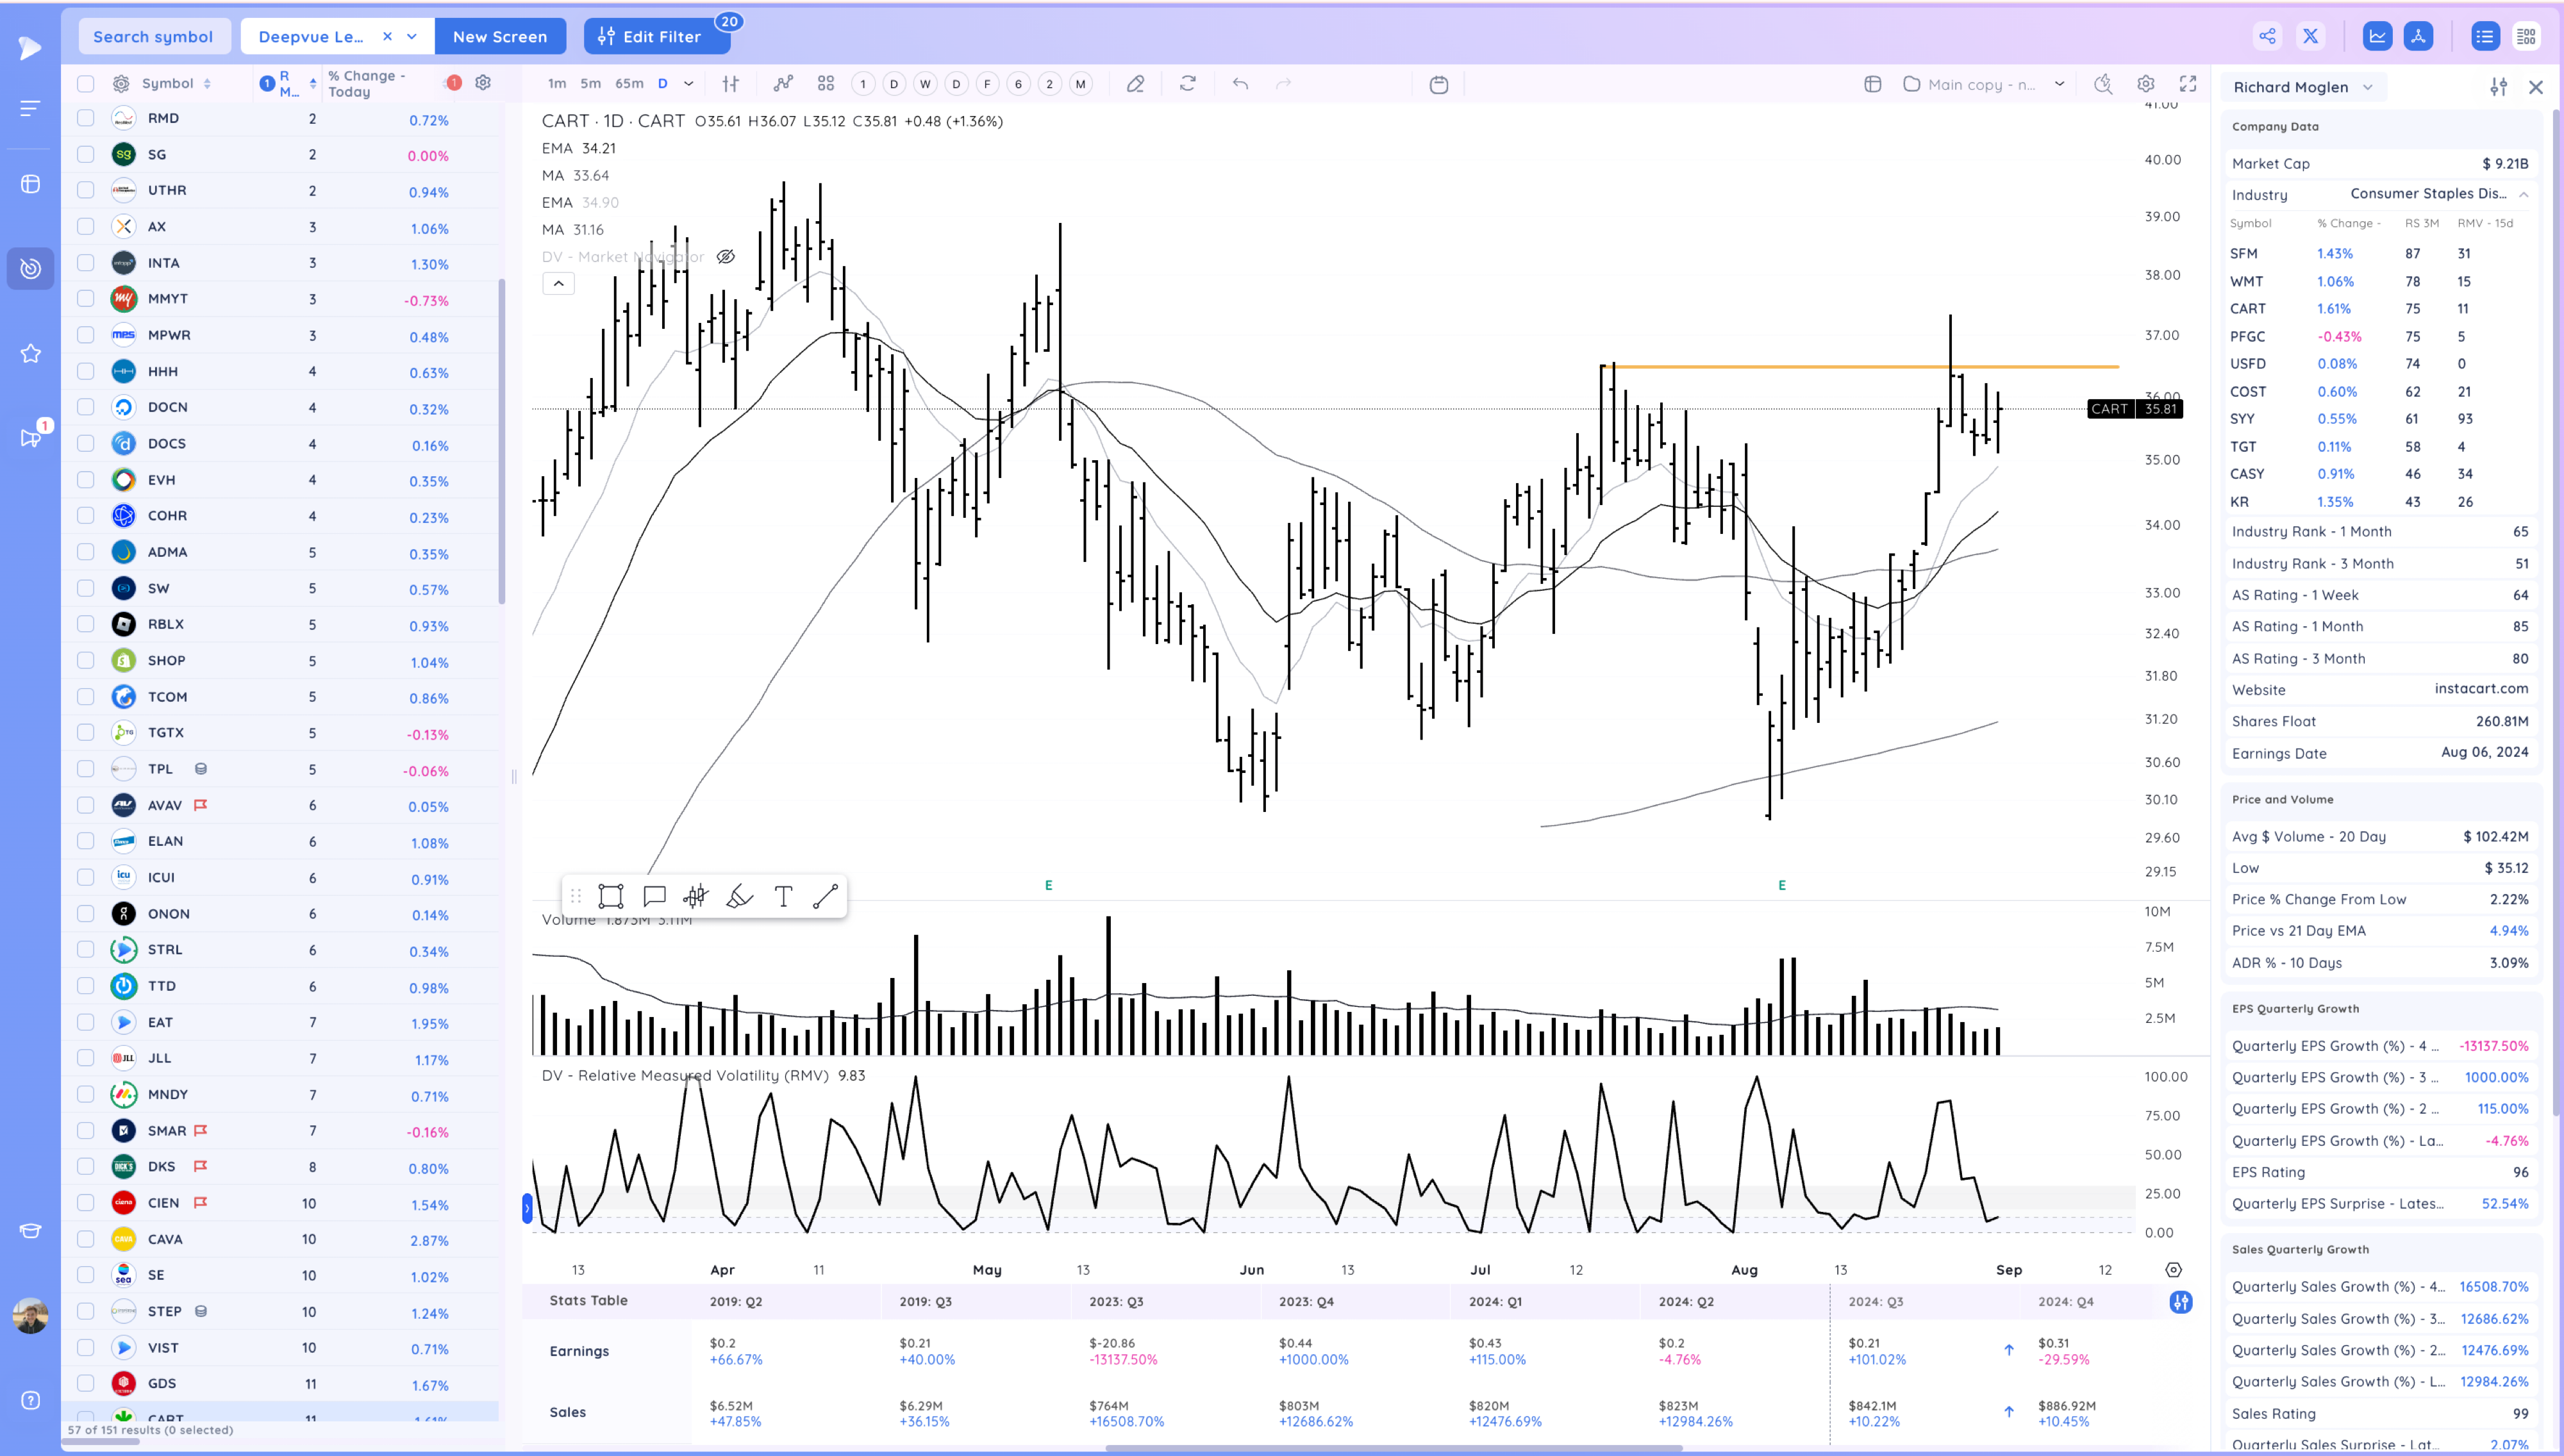
Task: Expand the Main copy layout dropdown
Action: (x=2059, y=84)
